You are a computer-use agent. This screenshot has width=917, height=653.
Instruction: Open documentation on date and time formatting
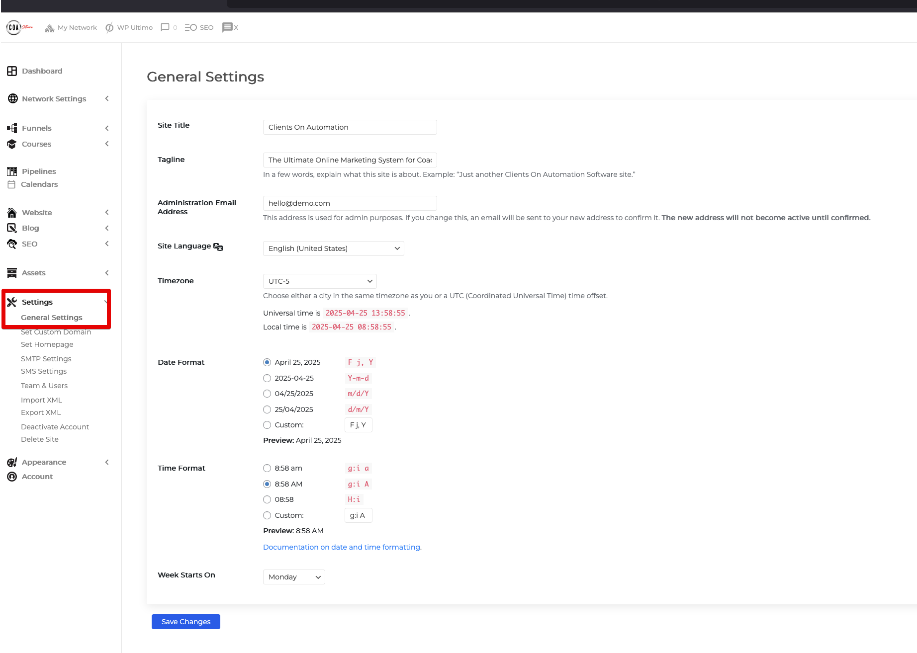[342, 547]
